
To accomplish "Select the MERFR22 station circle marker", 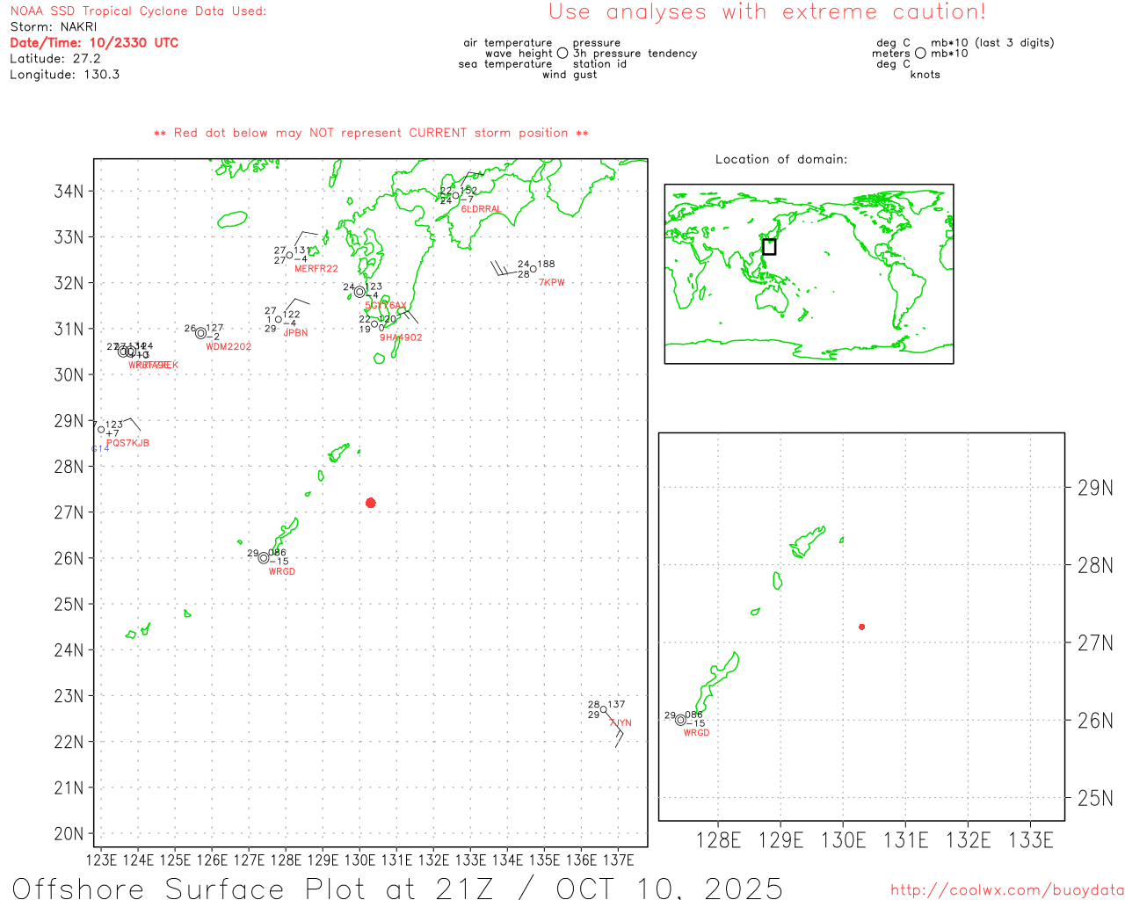I will 289,256.
